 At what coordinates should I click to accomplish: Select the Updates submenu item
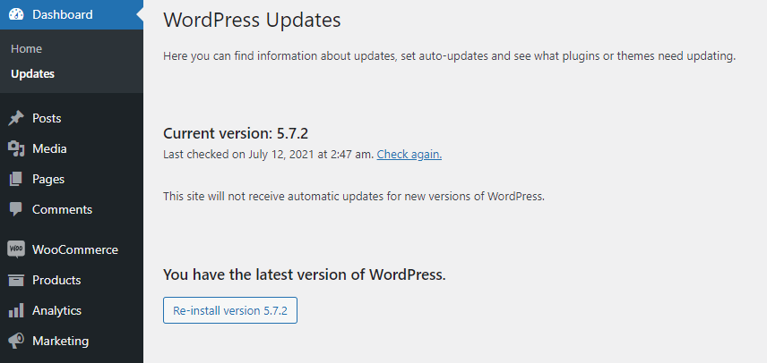coord(32,73)
